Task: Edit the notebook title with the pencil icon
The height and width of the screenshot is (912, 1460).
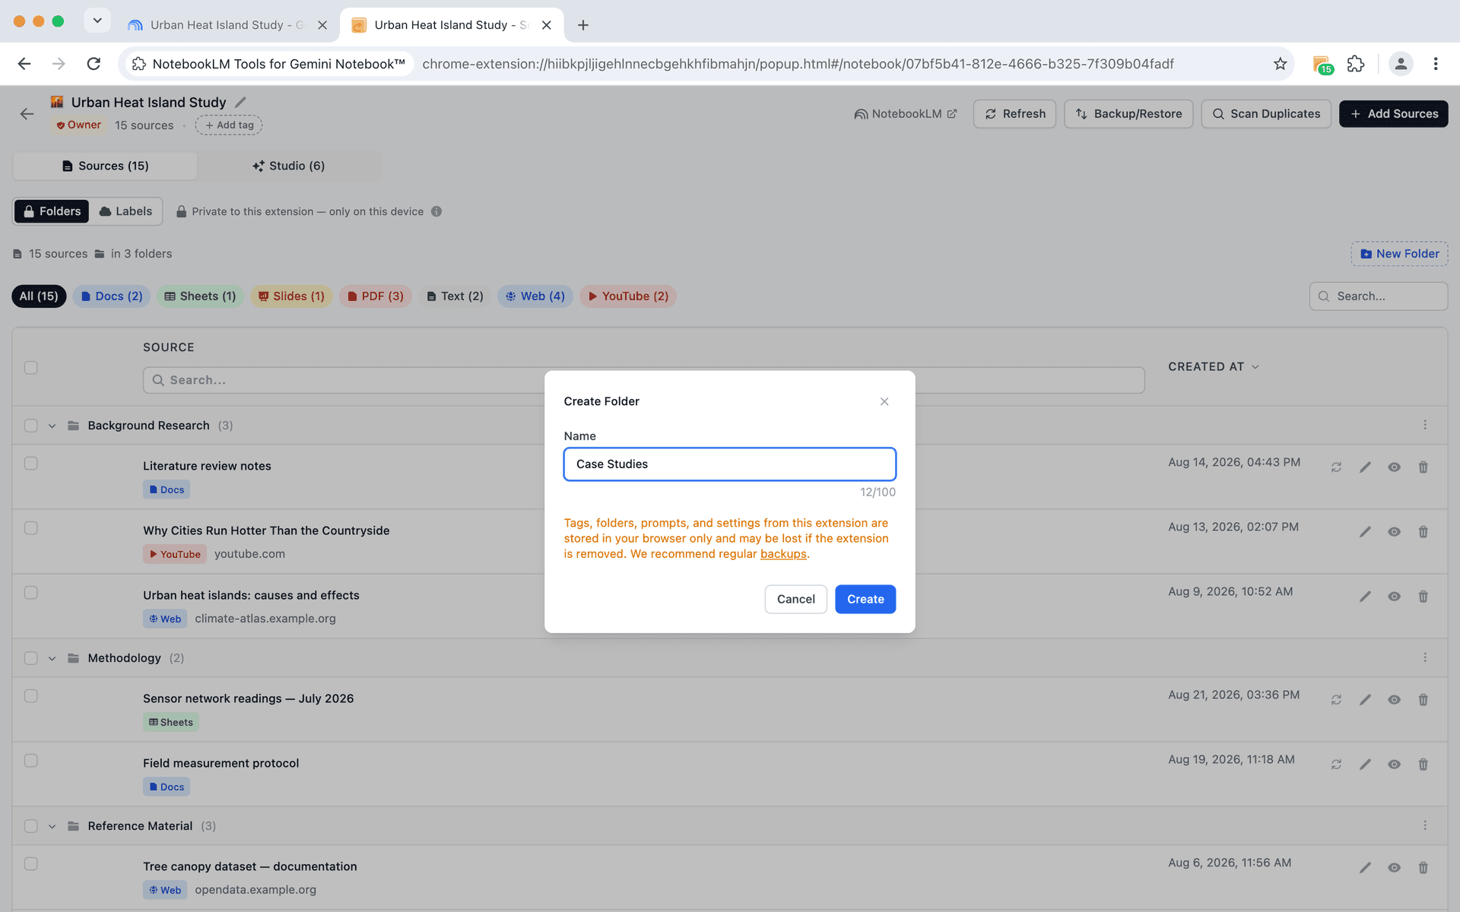Action: 240,102
